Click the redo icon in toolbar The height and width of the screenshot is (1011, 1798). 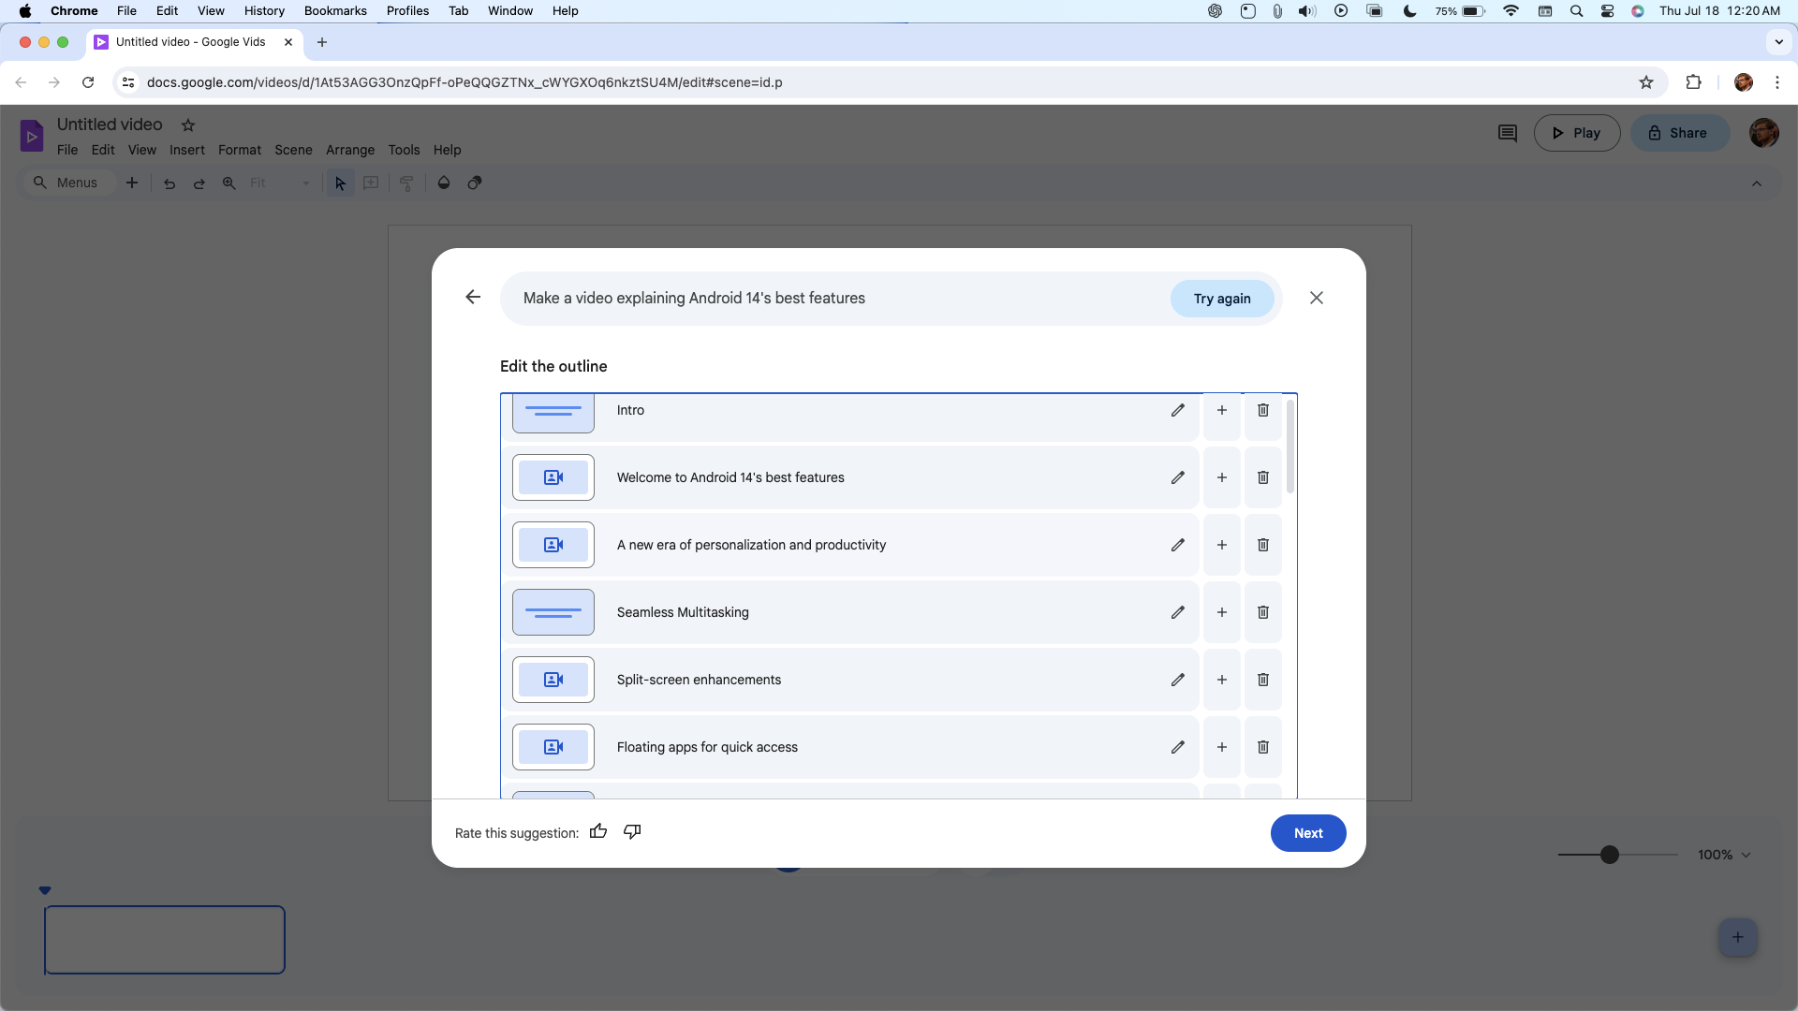[x=199, y=183]
